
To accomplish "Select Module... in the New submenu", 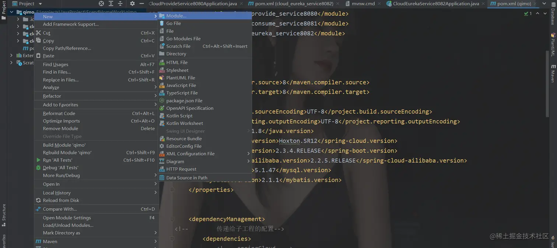I will click(205, 16).
